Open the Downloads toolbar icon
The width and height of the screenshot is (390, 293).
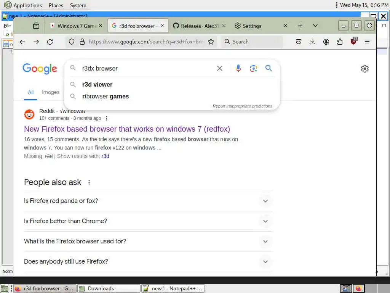[x=312, y=42]
